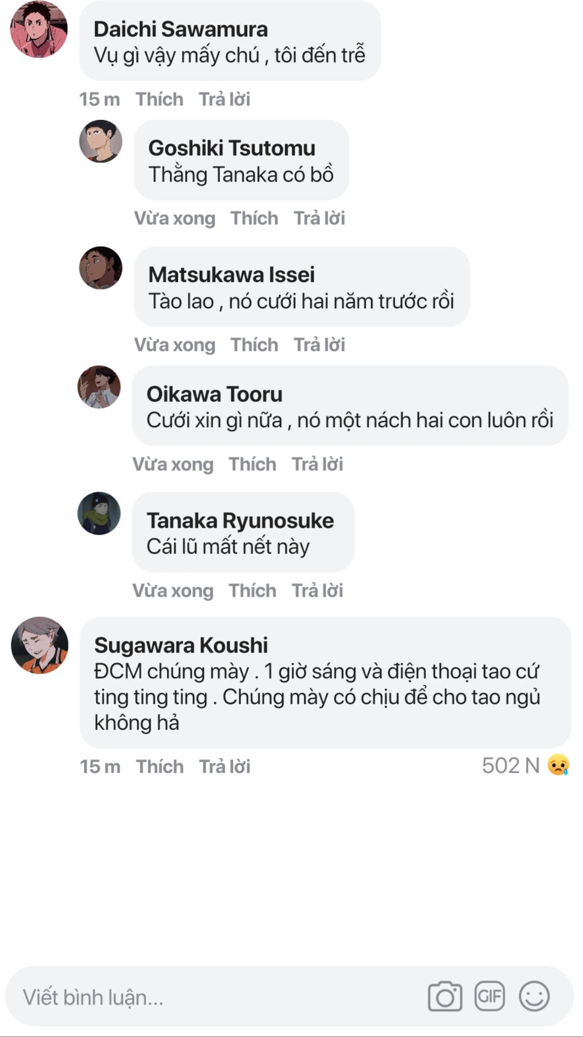This screenshot has width=583, height=1037.
Task: Open Sugawara Koushi's name link
Action: point(181,645)
